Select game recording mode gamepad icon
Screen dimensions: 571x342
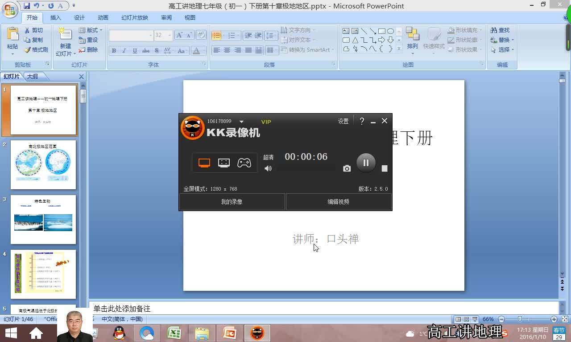point(244,163)
